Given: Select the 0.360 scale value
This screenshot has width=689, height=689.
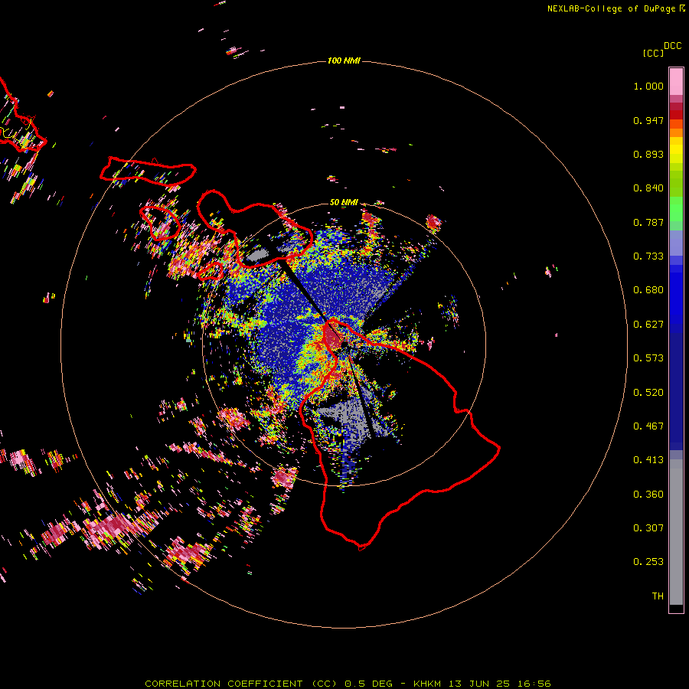Looking at the screenshot, I should 648,495.
